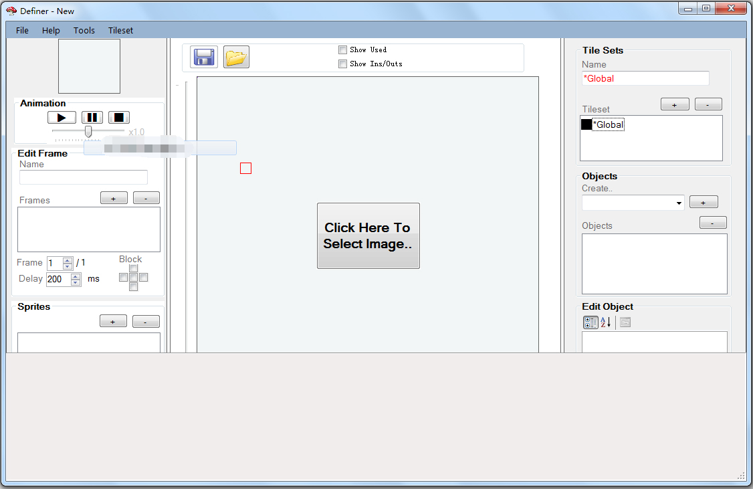
Task: Enable Show Ins/Outs checkbox
Action: [342, 64]
